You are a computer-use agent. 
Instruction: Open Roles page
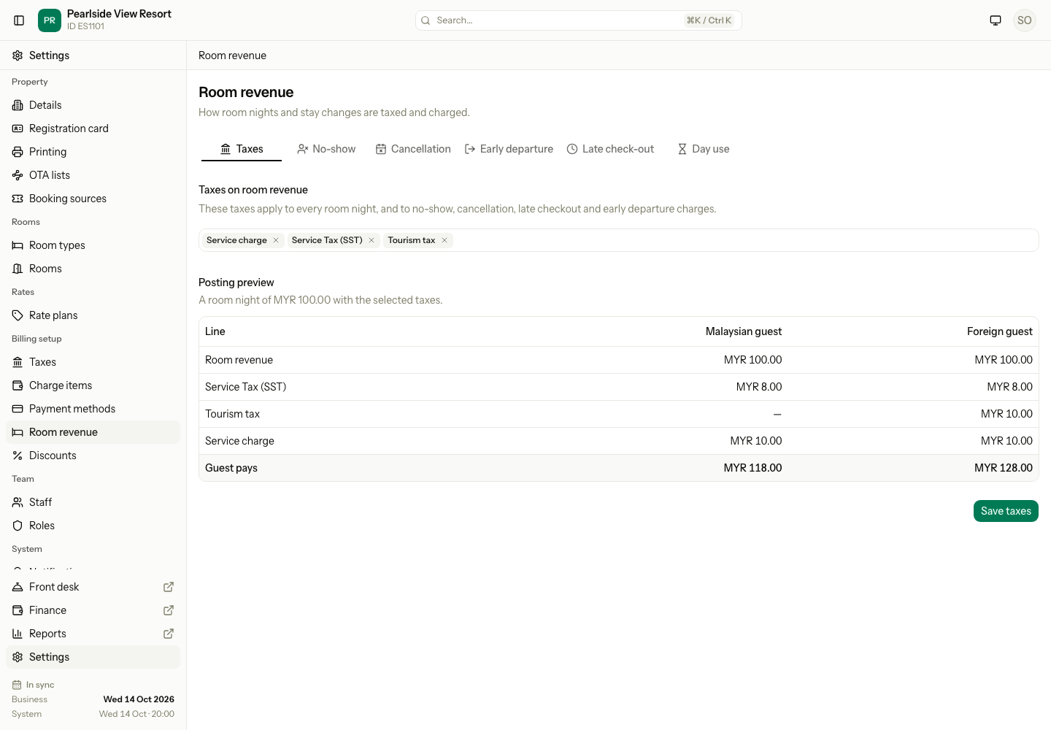pos(93,526)
